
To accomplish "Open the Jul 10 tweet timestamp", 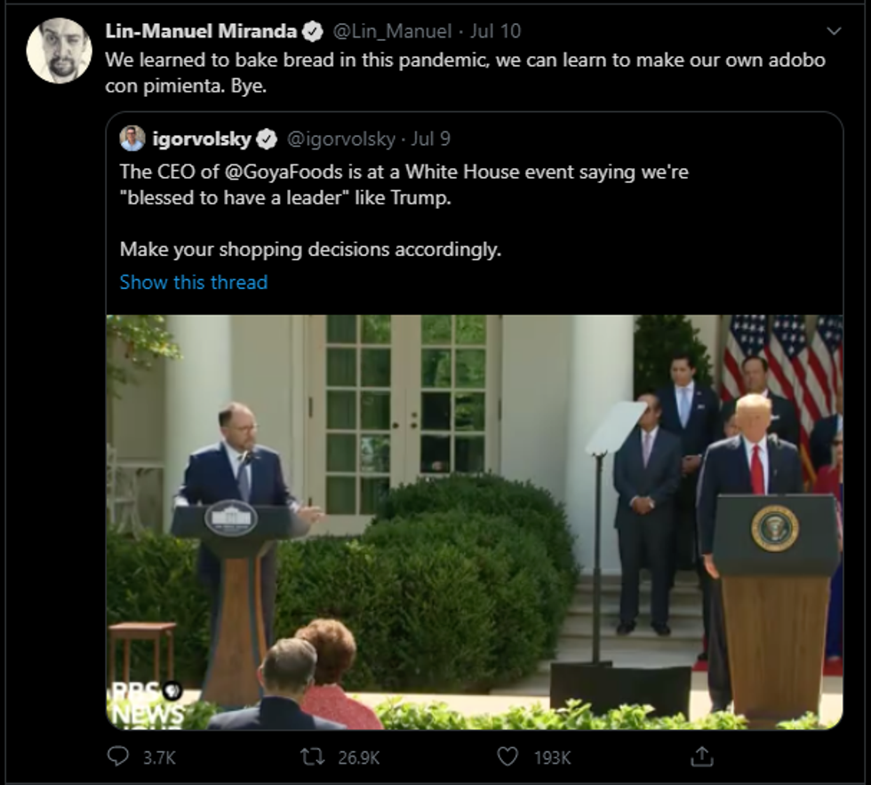I will pos(496,31).
